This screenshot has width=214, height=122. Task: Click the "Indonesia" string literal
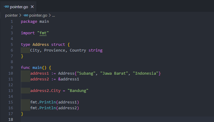click(x=146, y=73)
